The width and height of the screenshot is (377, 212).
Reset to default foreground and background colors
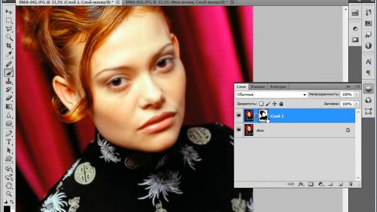point(6,201)
